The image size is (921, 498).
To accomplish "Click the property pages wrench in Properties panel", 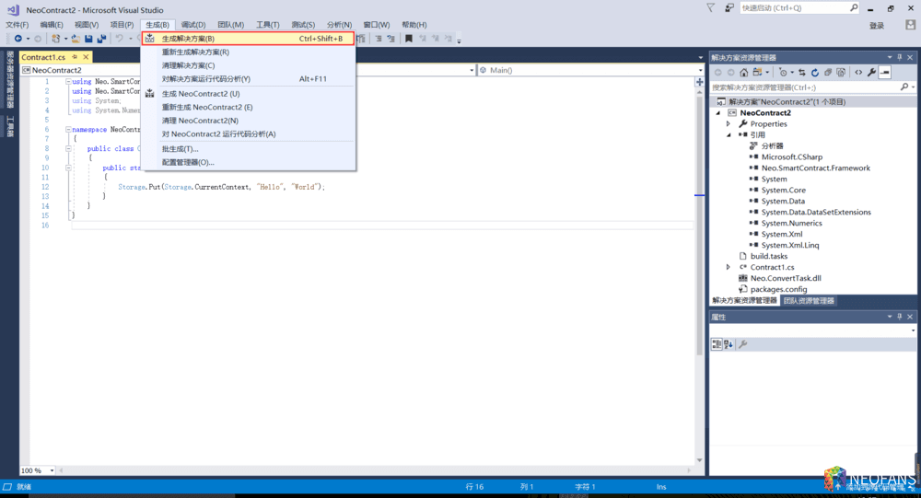I will click(743, 344).
